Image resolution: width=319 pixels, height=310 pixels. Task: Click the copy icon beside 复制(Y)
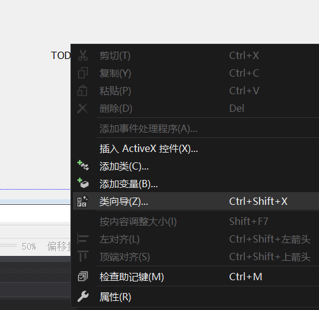[83, 73]
